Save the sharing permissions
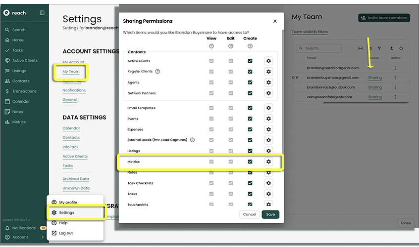 click(x=270, y=214)
